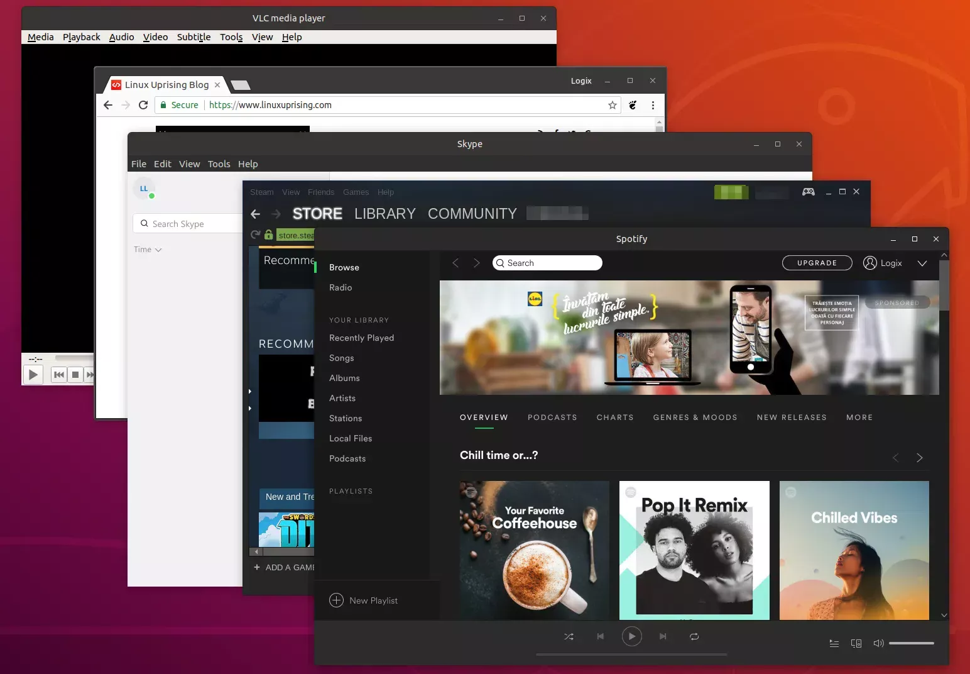Click the Spotify Search field

[547, 263]
